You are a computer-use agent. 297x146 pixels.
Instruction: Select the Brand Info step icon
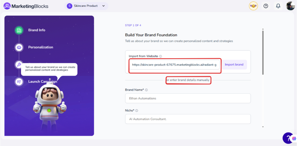19,30
